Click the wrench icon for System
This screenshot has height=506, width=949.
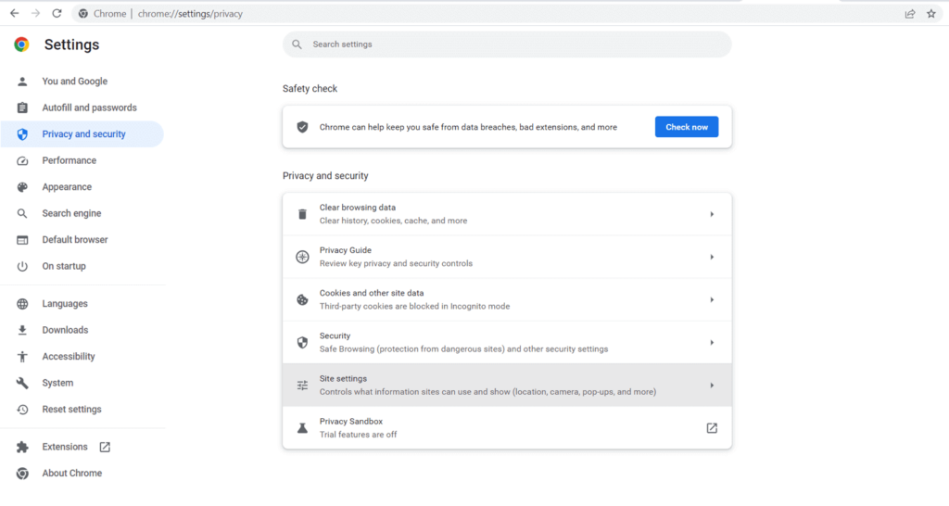click(22, 383)
